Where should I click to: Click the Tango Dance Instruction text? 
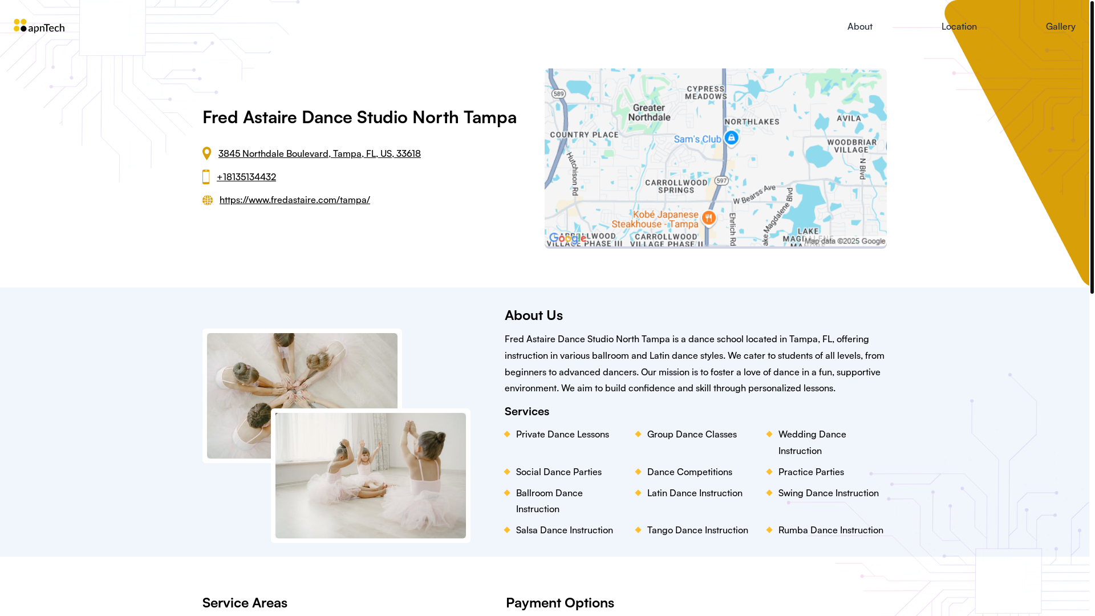click(x=697, y=530)
